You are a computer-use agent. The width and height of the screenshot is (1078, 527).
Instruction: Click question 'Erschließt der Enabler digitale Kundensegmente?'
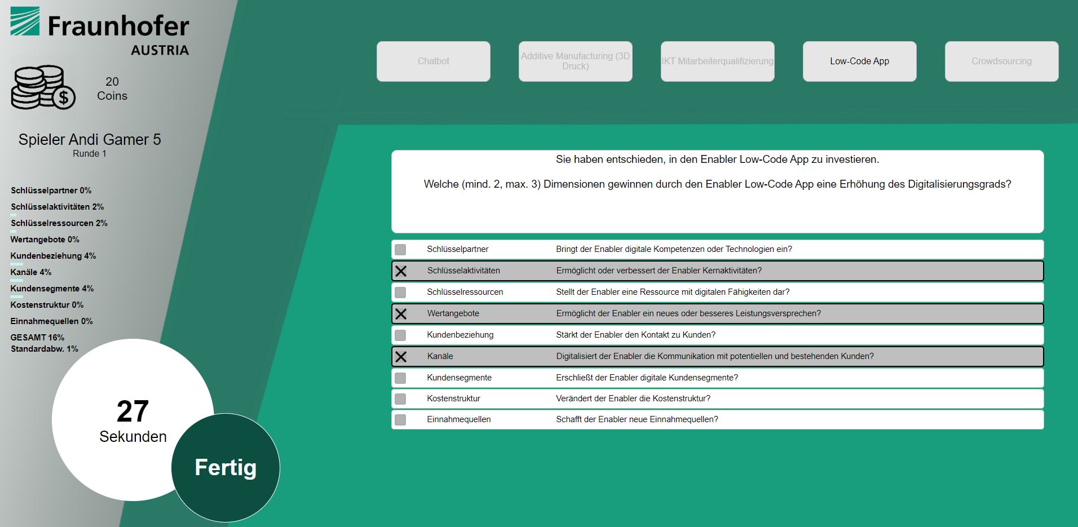647,378
